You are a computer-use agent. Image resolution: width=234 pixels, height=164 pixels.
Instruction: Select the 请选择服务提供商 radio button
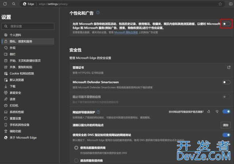tap(76, 161)
